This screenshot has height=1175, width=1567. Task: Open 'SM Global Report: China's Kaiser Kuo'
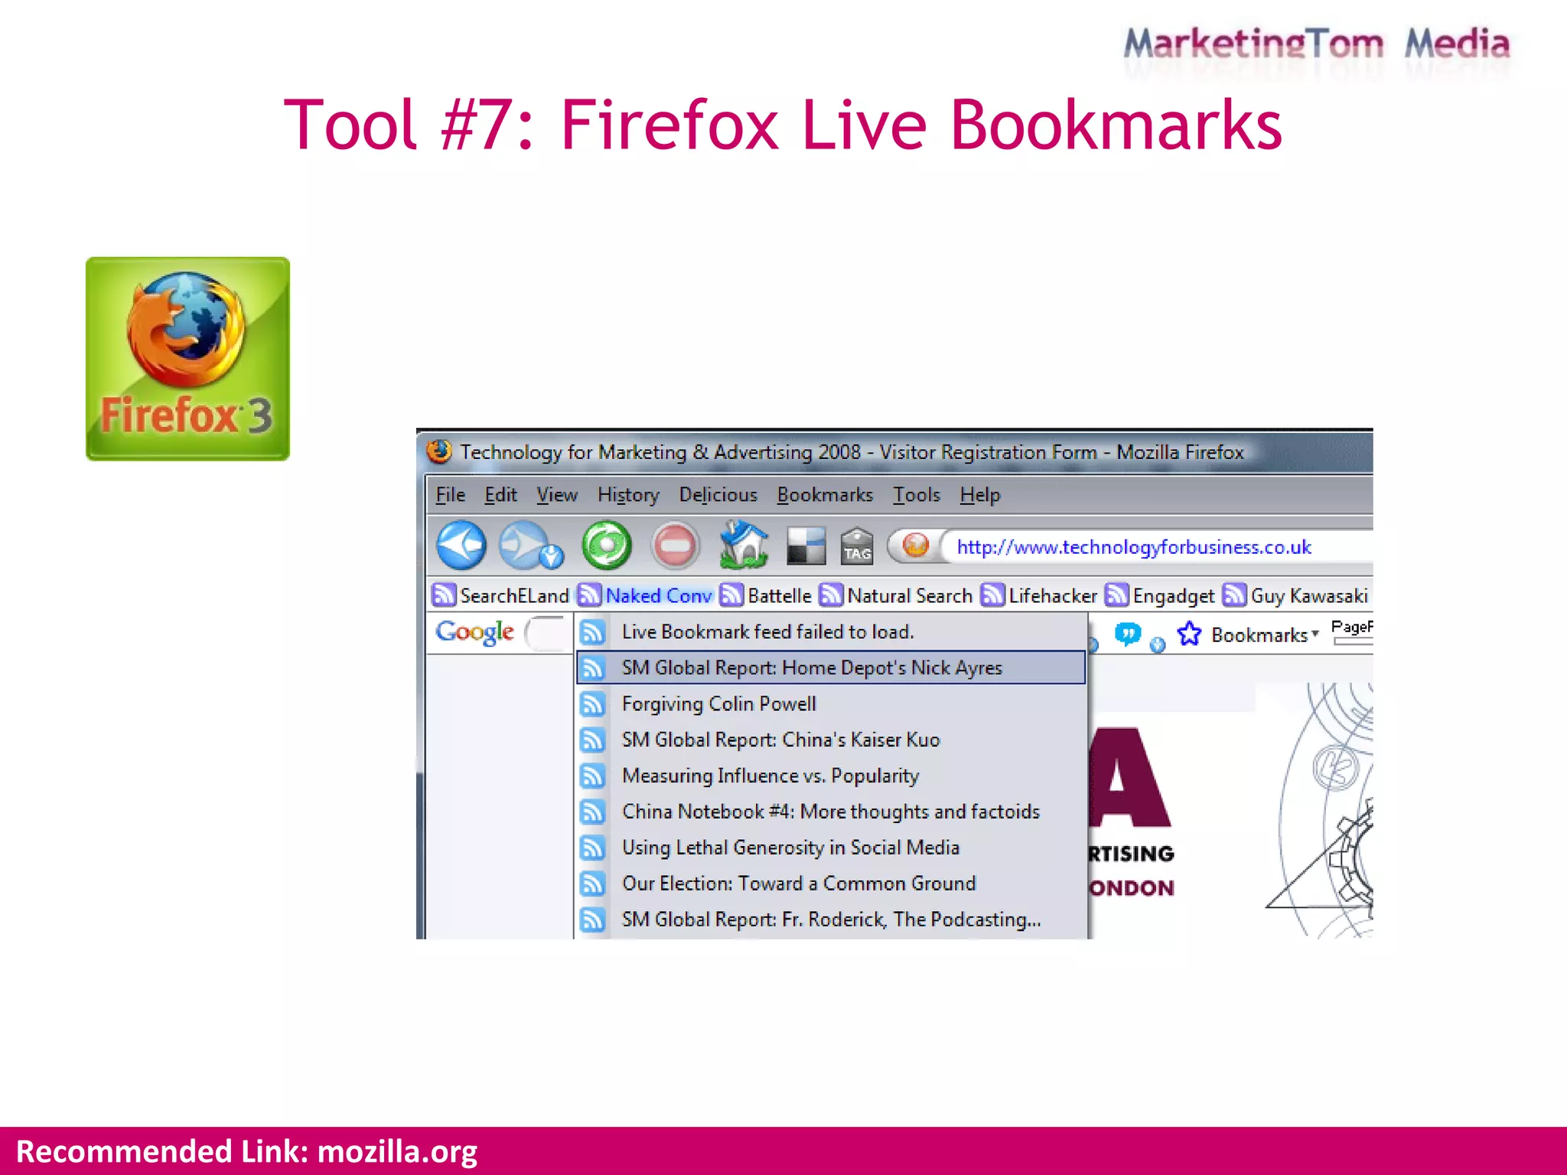pos(831,740)
